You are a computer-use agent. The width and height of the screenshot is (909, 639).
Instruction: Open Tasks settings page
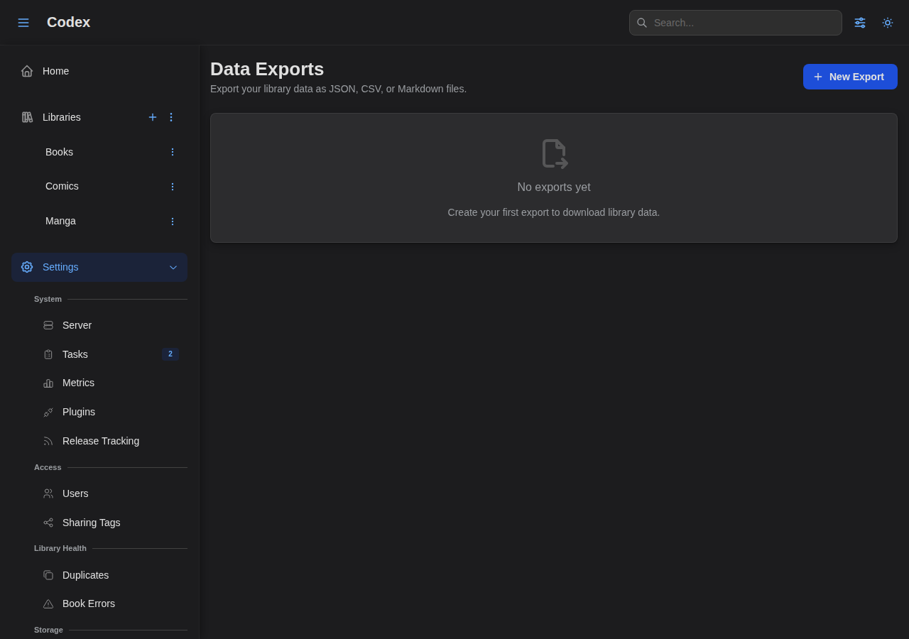tap(111, 354)
